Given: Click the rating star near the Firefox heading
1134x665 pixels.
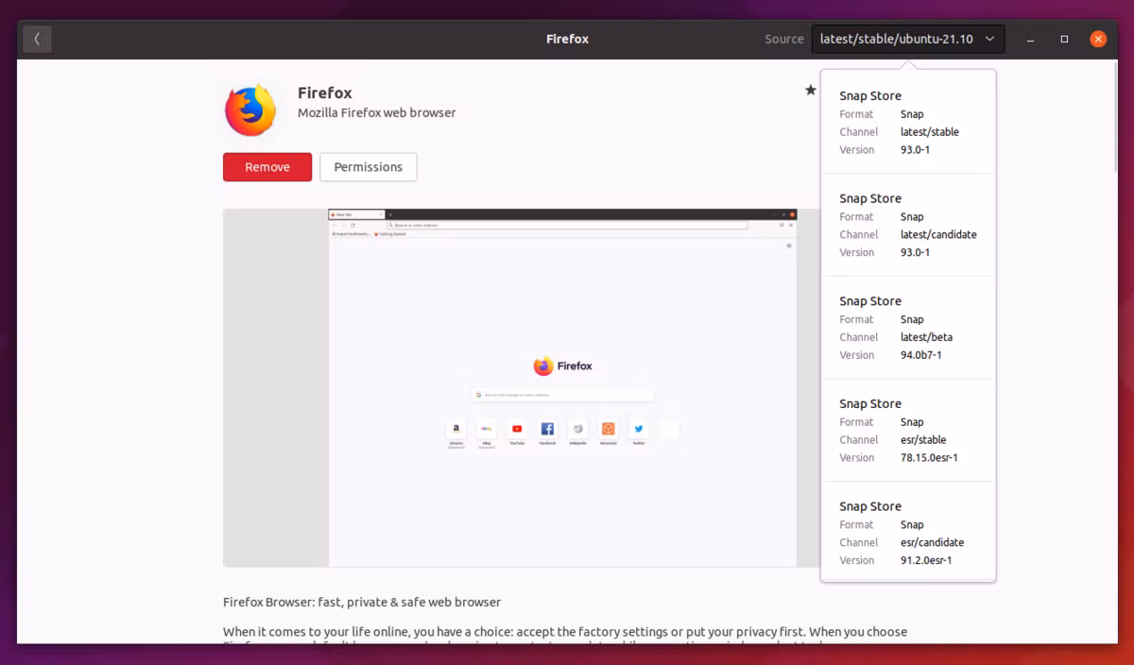Looking at the screenshot, I should coord(810,90).
